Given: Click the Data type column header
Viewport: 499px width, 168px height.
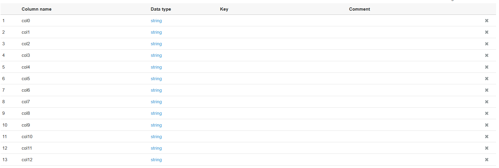Looking at the screenshot, I should [x=161, y=9].
